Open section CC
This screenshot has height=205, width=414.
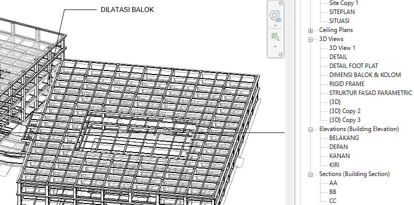333,201
